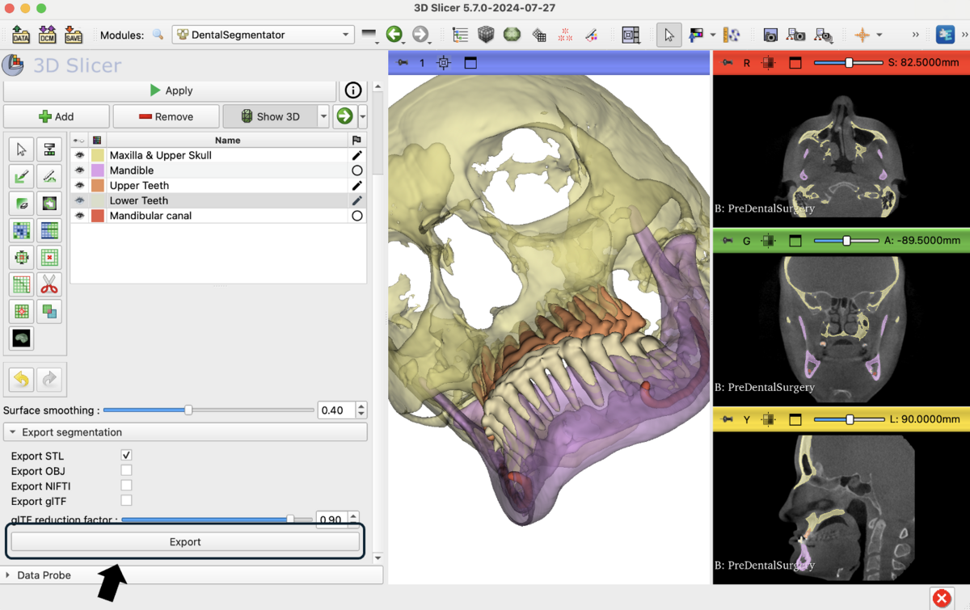Viewport: 970px width, 610px height.
Task: Click the 3D view pin icon
Action: 403,62
